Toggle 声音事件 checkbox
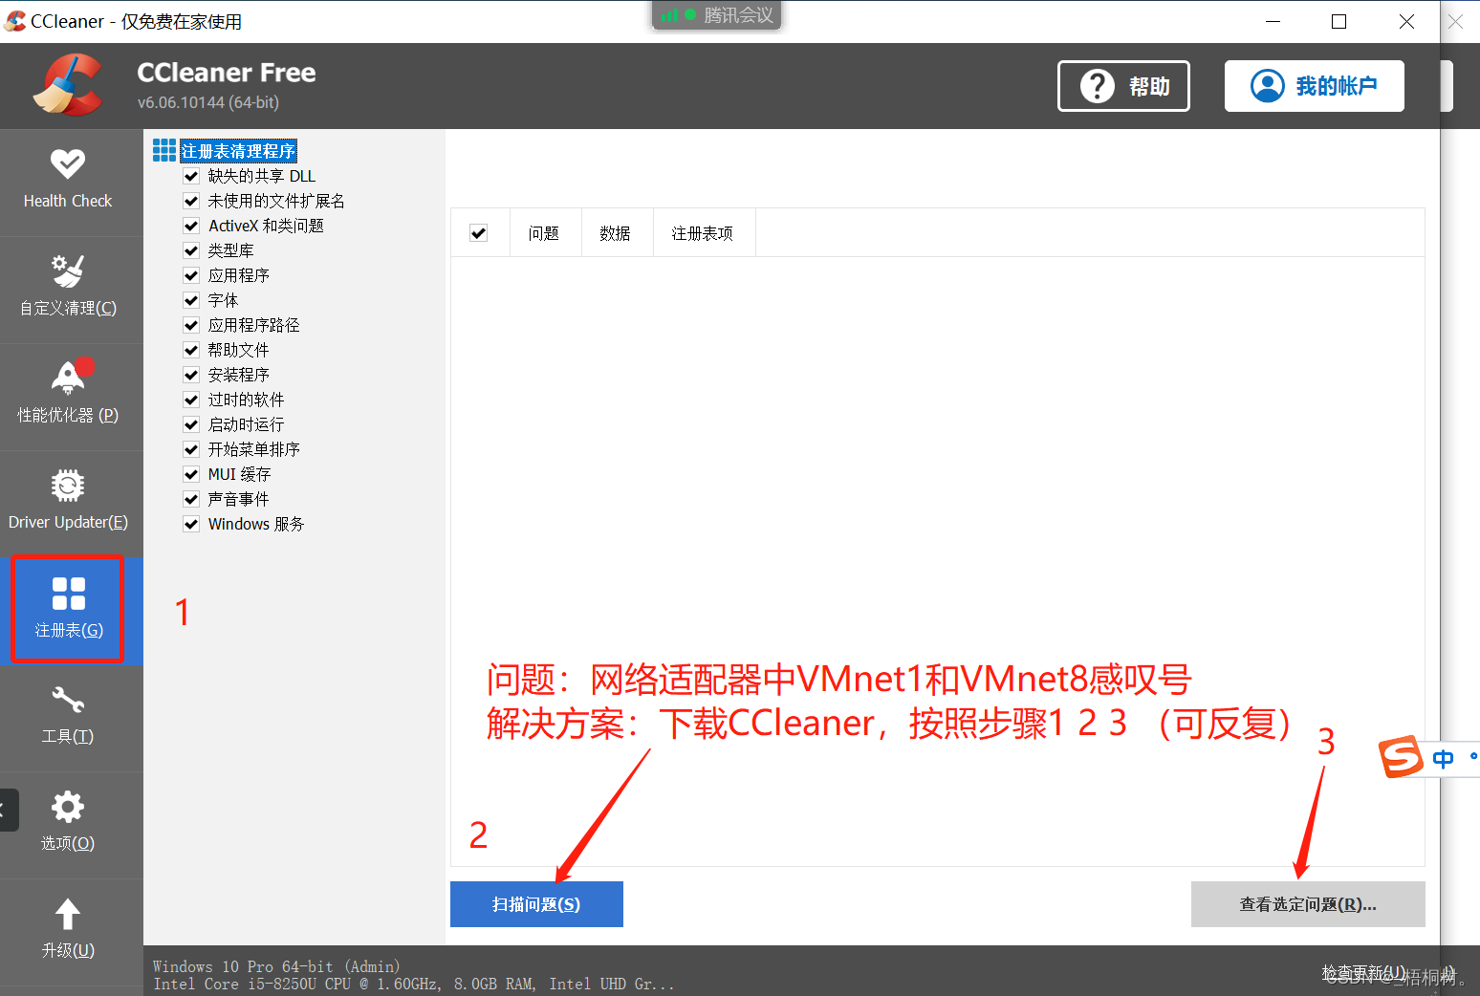Image resolution: width=1480 pixels, height=996 pixels. [x=191, y=499]
